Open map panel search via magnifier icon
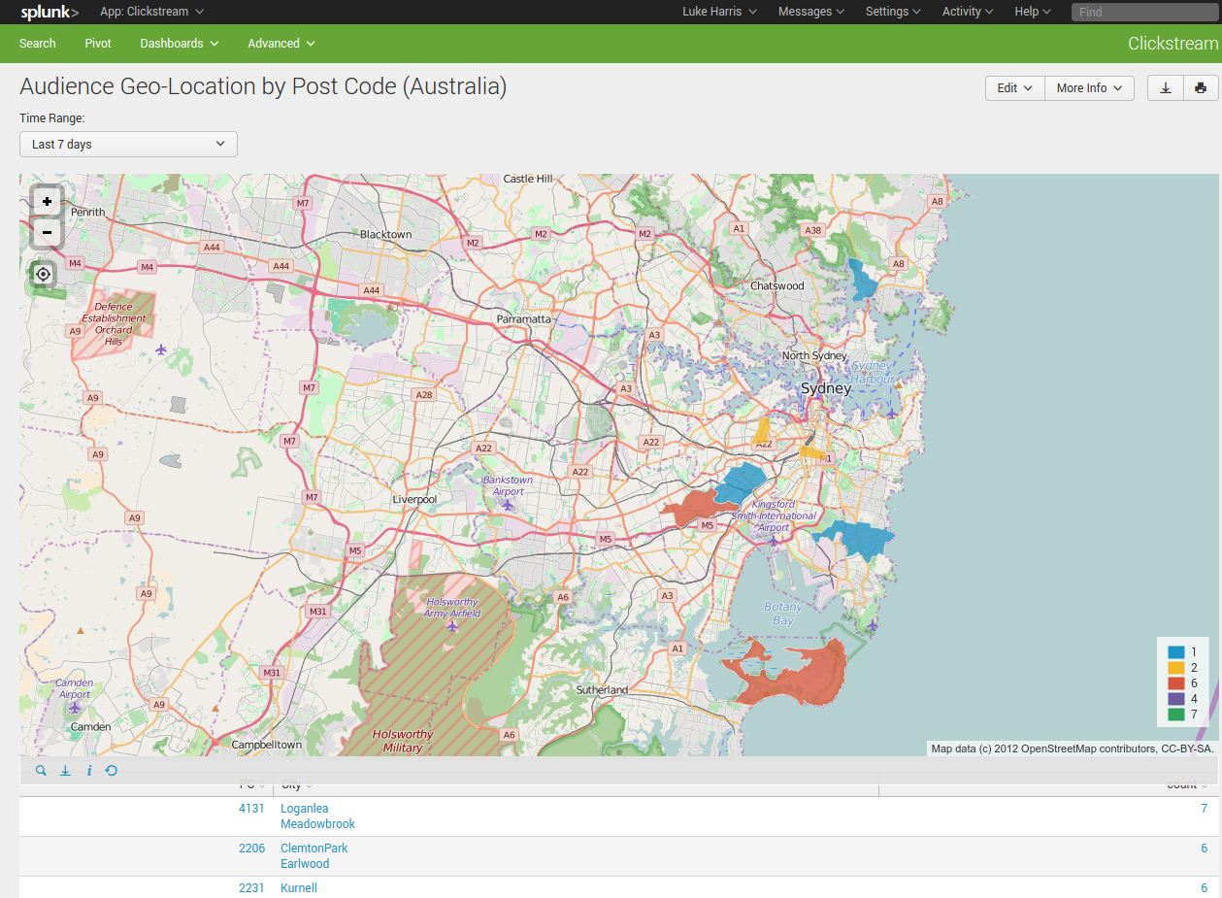The width and height of the screenshot is (1222, 898). (41, 771)
